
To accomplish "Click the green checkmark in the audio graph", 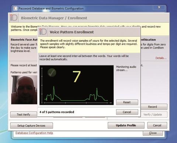I will point(52,73).
